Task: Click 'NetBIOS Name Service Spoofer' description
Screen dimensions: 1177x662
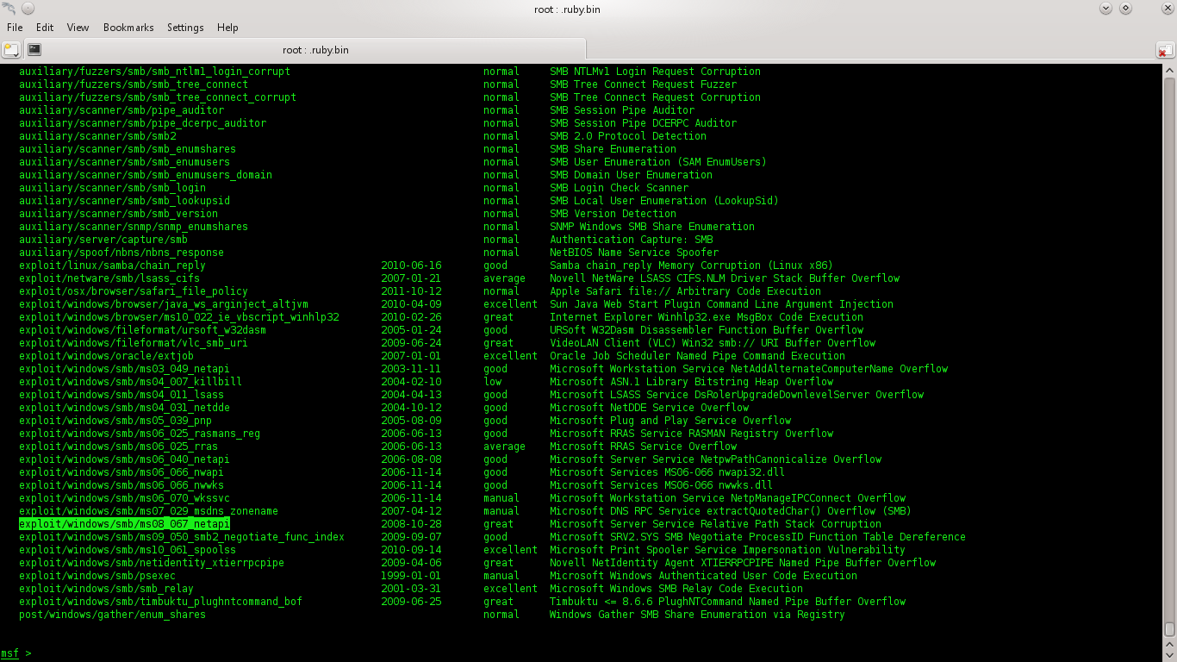Action: (634, 253)
